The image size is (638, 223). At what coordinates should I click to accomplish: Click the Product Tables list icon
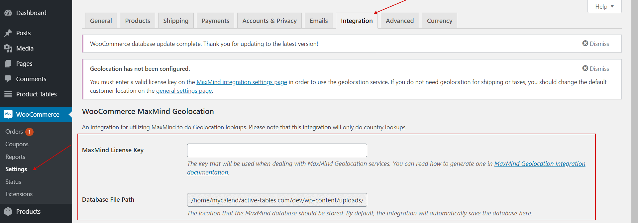pos(8,94)
